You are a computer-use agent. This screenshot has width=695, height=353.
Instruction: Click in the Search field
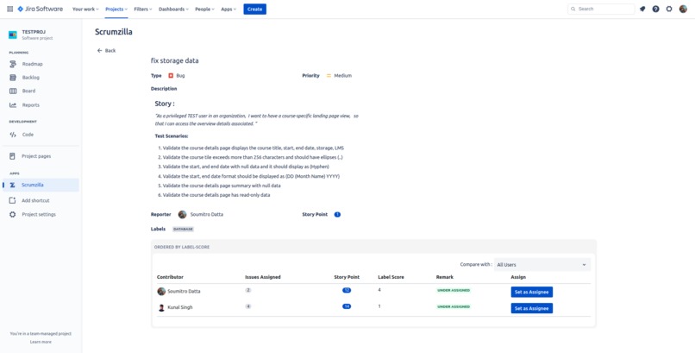point(601,9)
